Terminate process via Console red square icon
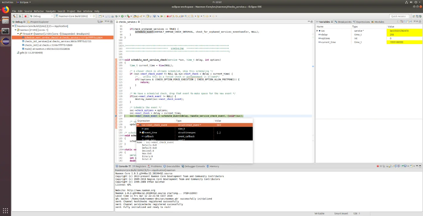The width and height of the screenshot is (423, 216). 378,166
